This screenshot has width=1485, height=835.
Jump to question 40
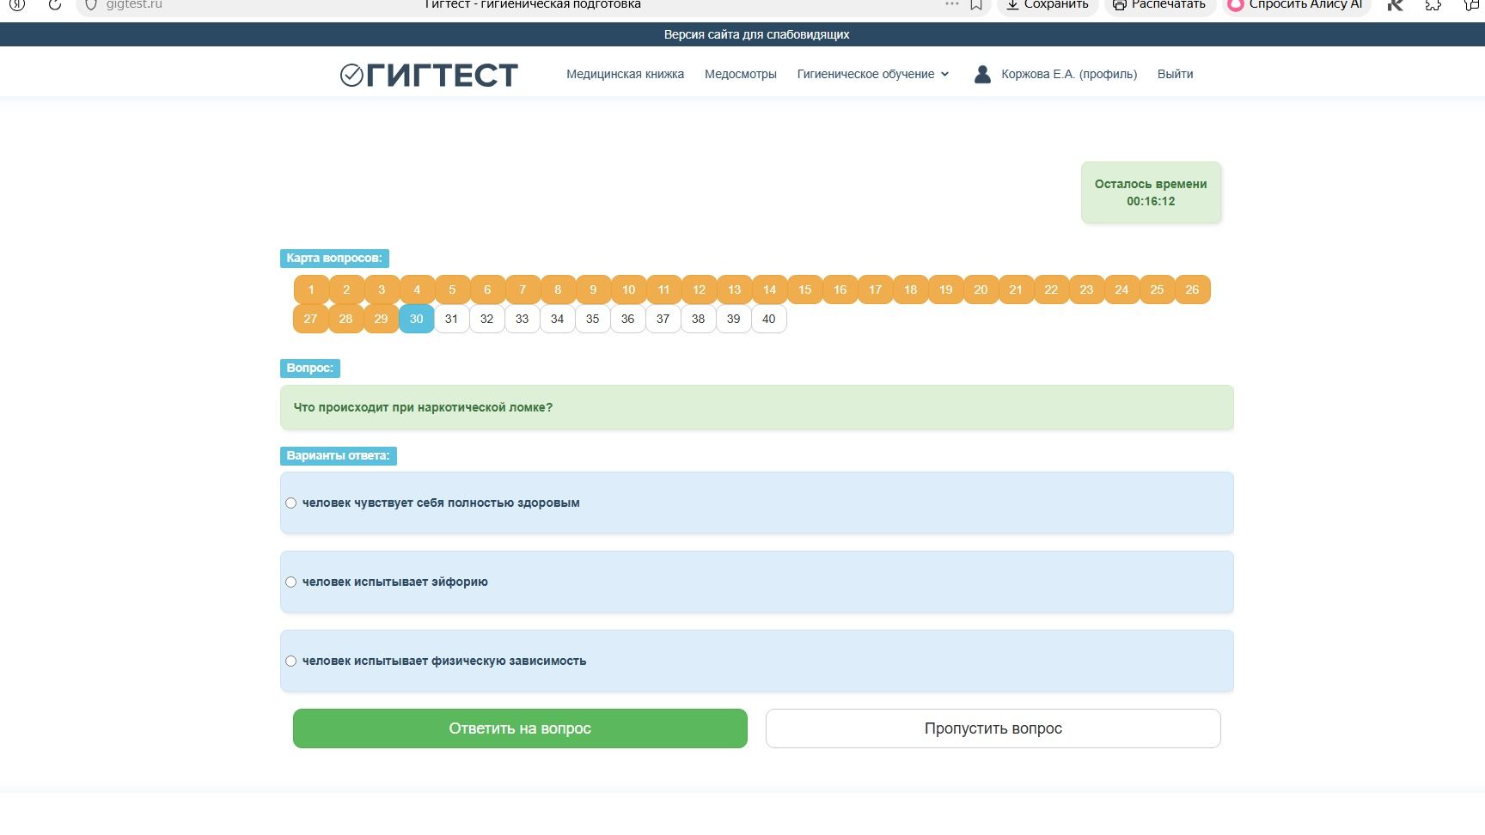tap(768, 319)
